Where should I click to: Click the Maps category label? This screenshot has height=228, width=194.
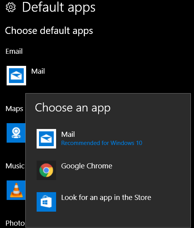coord(14,109)
